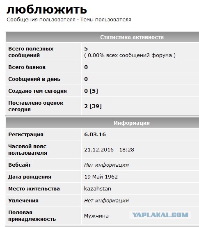Click the residence value kazahstan
Image resolution: width=199 pixels, height=227 pixels.
98,189
